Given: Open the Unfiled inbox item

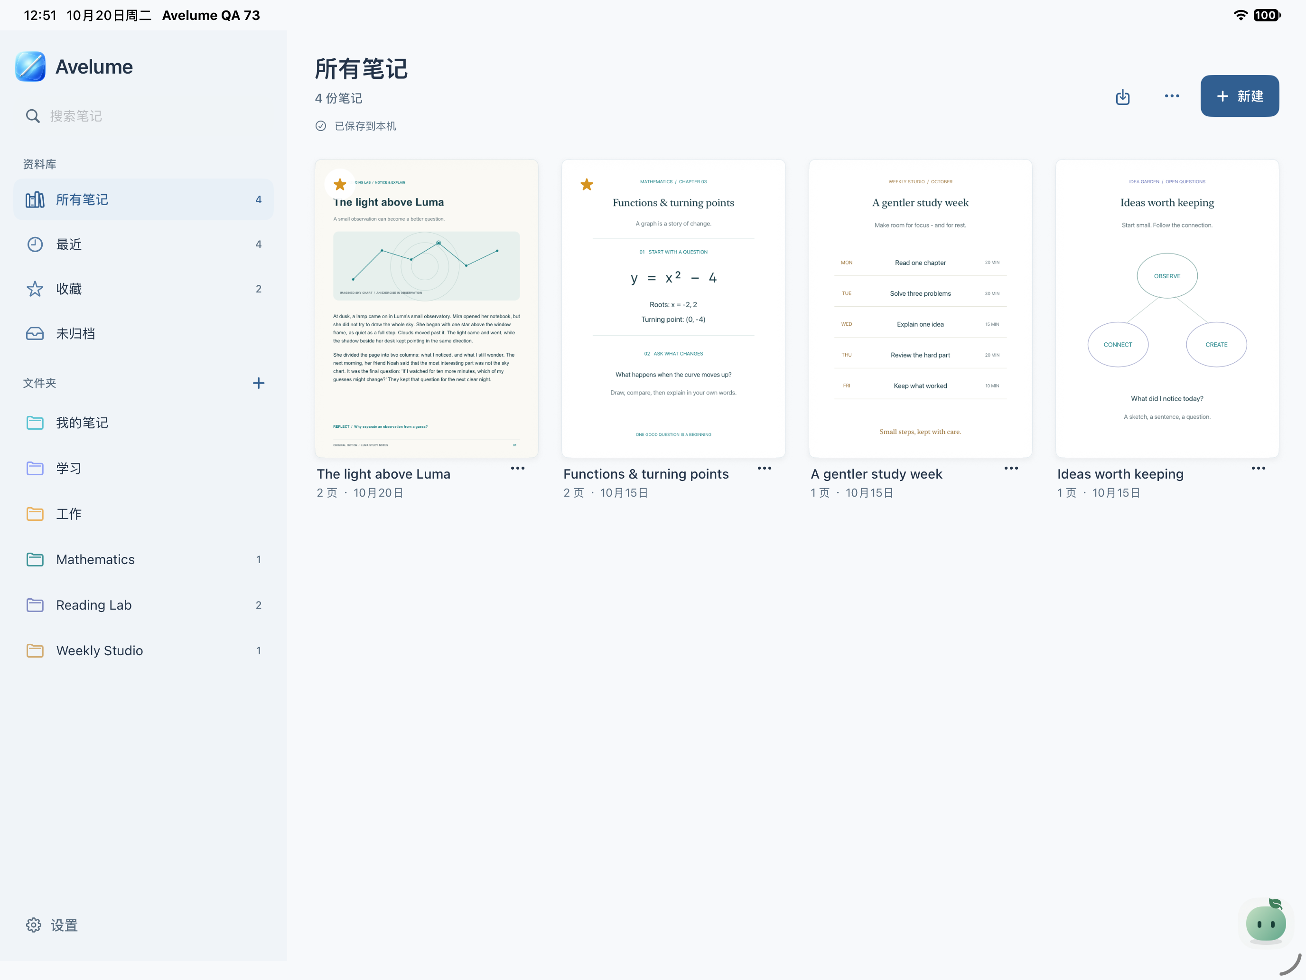Looking at the screenshot, I should pyautogui.click(x=143, y=333).
